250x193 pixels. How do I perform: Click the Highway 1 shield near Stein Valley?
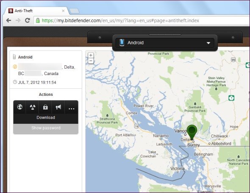click(231, 98)
